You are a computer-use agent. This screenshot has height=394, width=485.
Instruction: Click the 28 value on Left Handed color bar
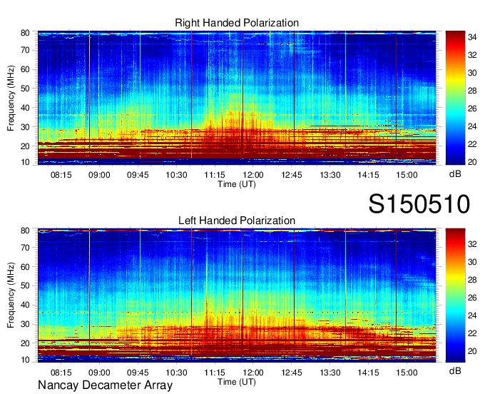[472, 280]
